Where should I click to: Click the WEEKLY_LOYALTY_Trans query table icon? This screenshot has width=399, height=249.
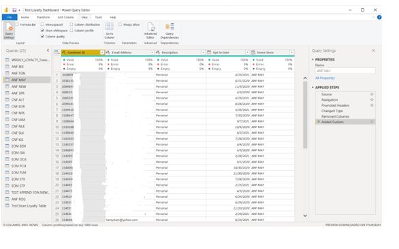point(7,60)
